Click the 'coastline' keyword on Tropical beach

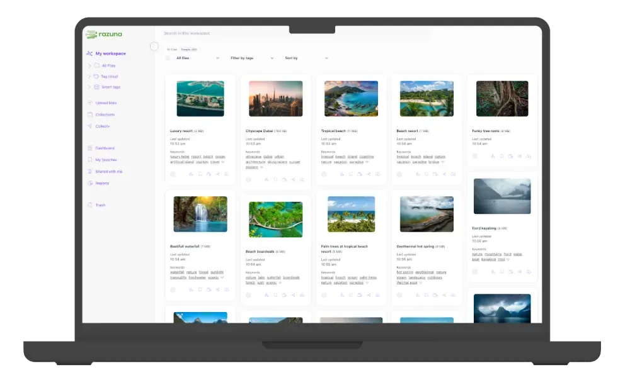[x=367, y=157]
